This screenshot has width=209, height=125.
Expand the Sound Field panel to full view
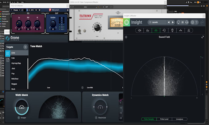[x=203, y=37]
